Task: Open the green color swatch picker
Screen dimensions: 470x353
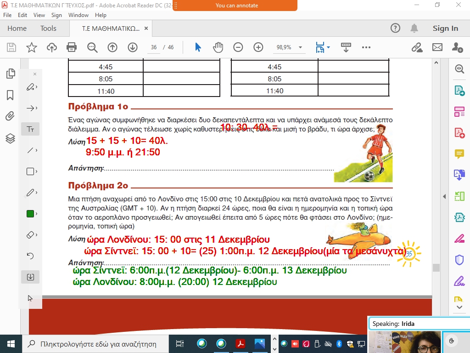Action: [30, 214]
